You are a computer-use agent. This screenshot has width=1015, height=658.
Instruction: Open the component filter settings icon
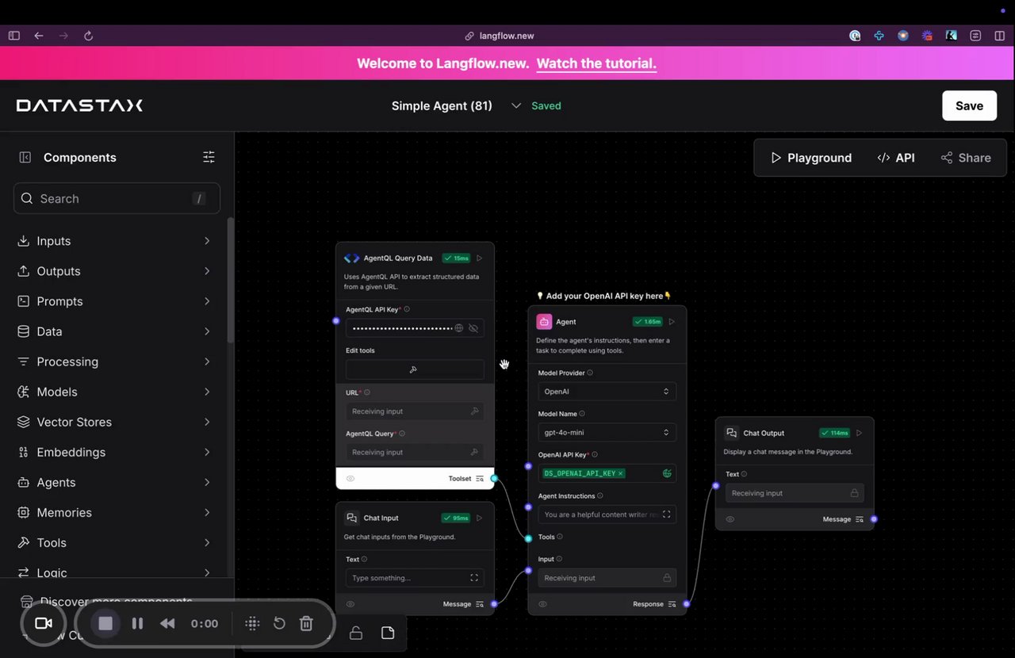(209, 157)
